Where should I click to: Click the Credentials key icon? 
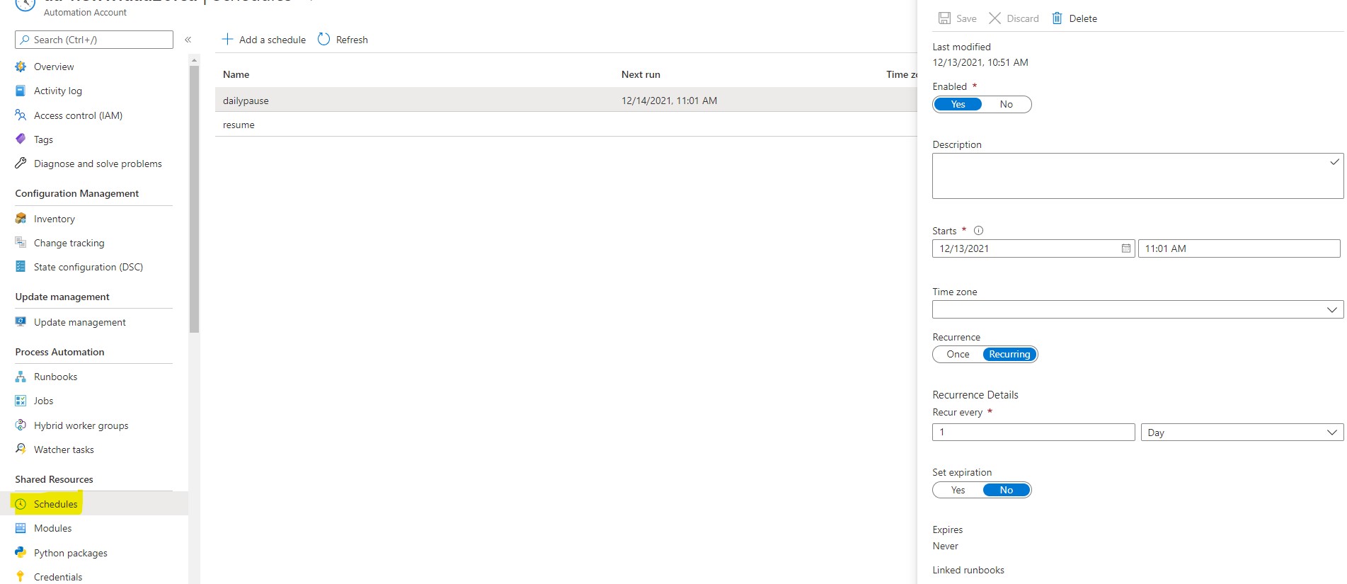click(21, 576)
